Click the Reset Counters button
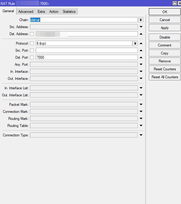The image size is (181, 204). click(x=165, y=69)
